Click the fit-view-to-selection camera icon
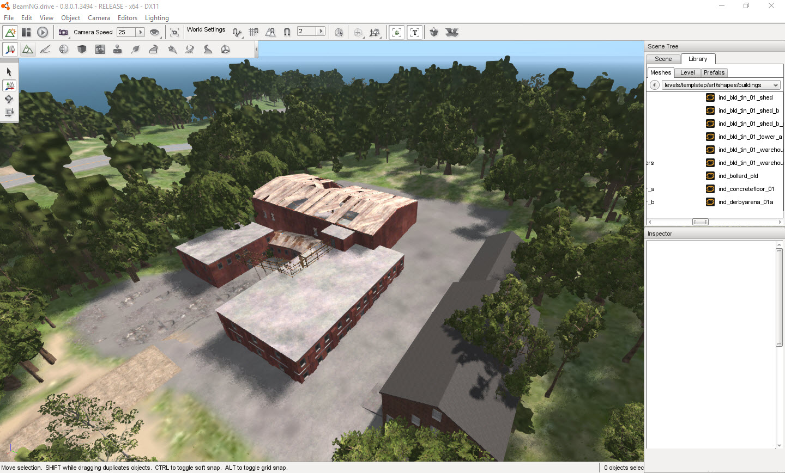Screen dimensions: 785x473 [x=174, y=32]
